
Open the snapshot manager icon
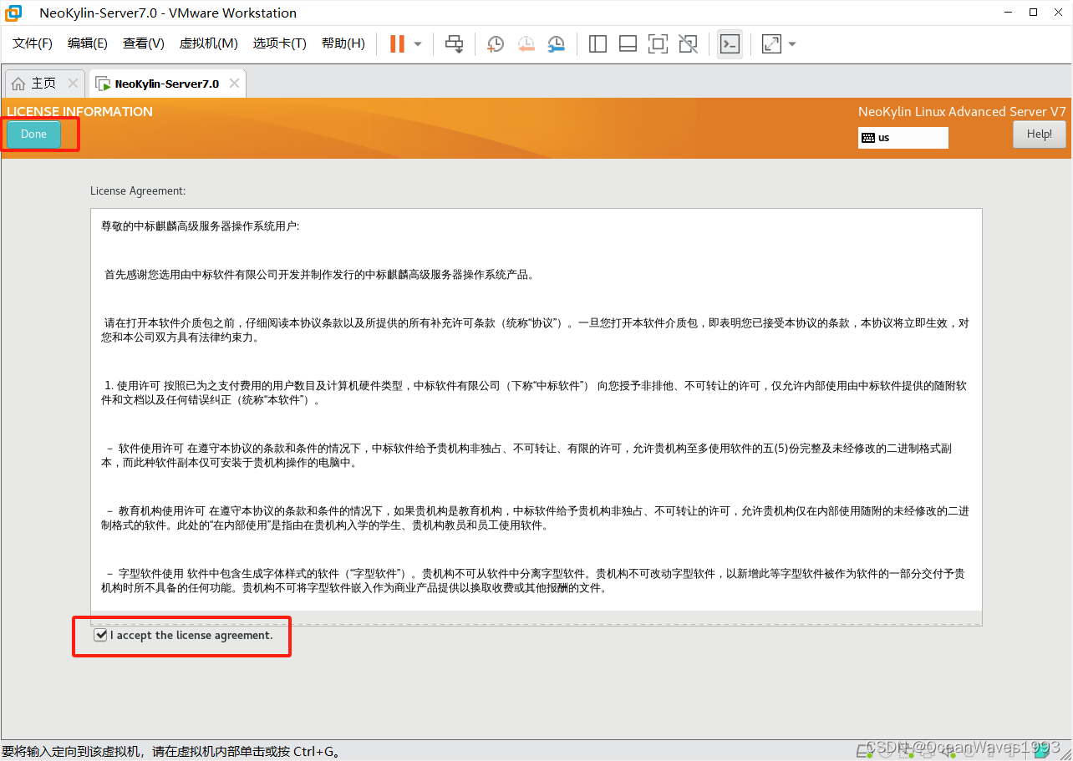click(x=556, y=43)
